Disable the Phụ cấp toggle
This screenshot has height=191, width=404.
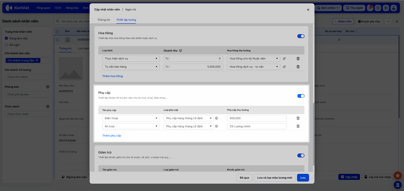click(301, 96)
